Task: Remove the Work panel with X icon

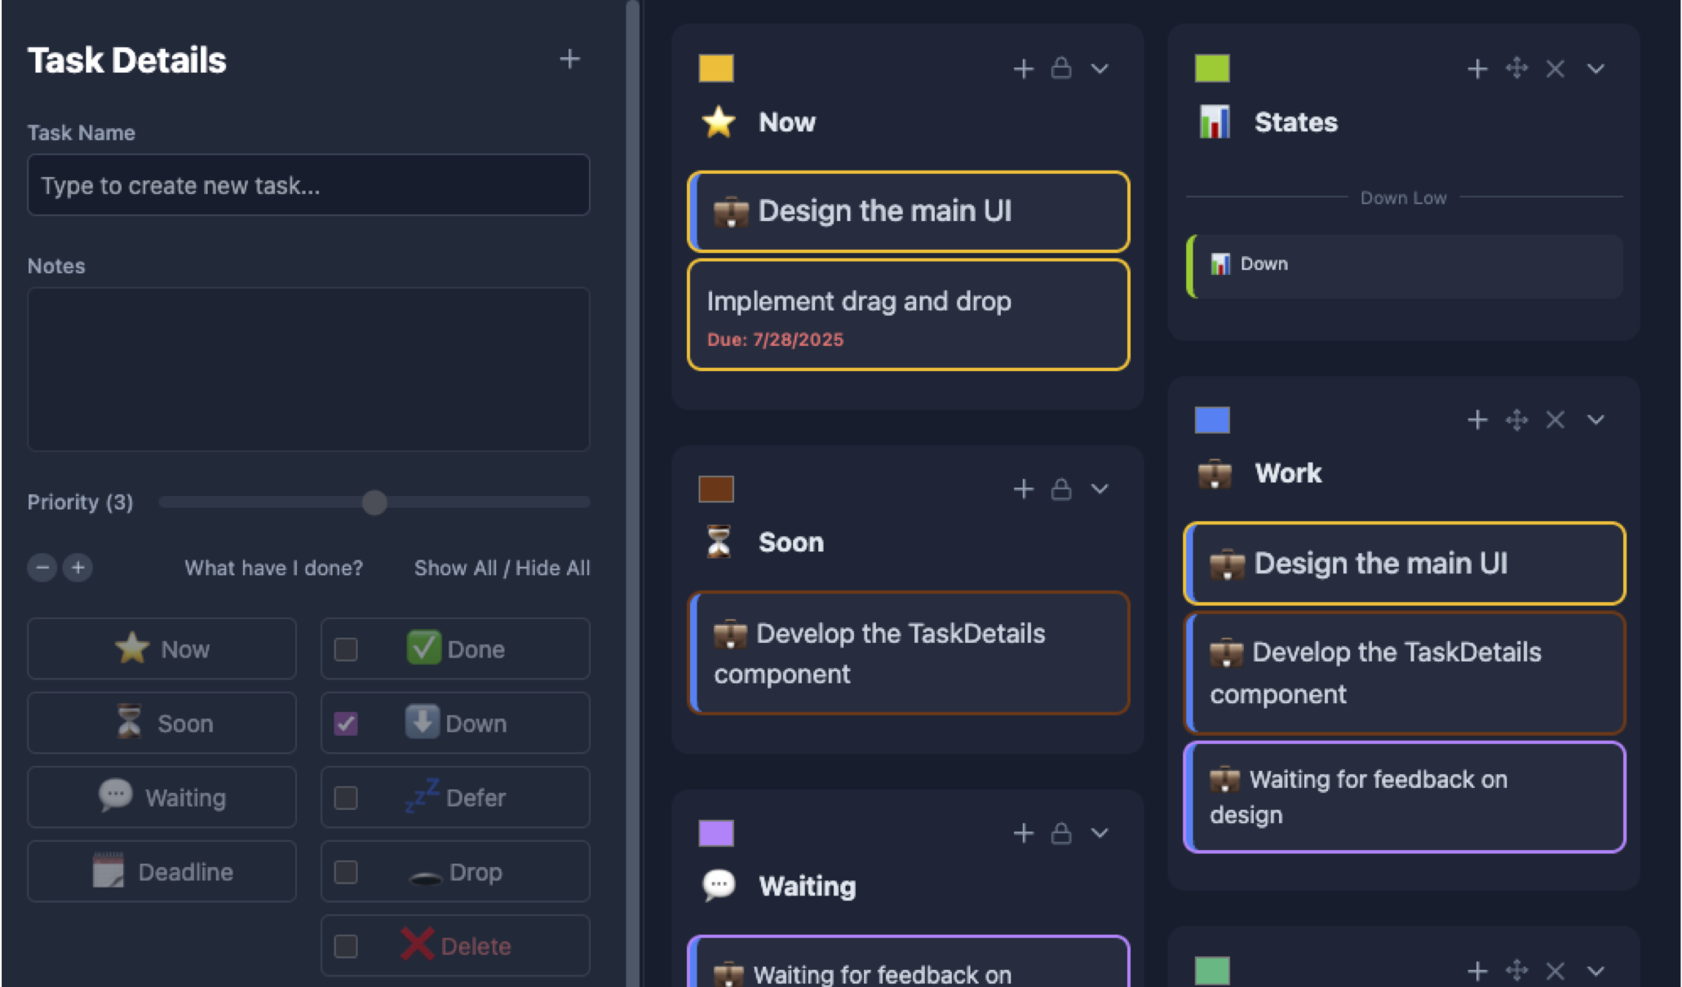Action: (1555, 419)
